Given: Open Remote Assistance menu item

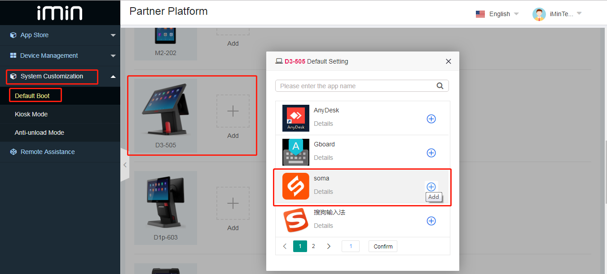Looking at the screenshot, I should coord(60,152).
